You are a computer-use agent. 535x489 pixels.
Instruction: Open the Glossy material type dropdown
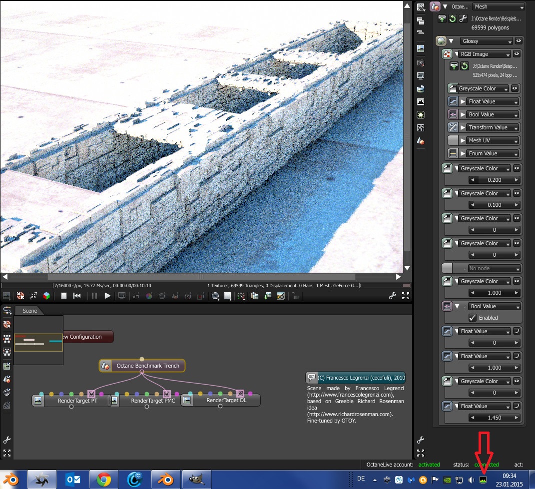486,41
